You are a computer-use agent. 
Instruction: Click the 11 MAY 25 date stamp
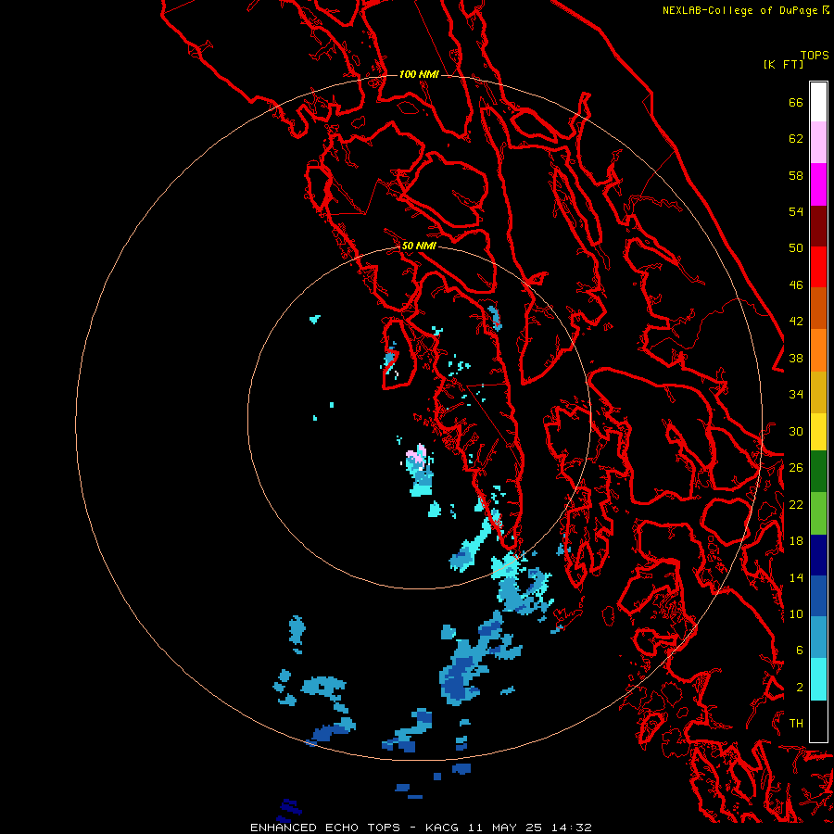505,828
